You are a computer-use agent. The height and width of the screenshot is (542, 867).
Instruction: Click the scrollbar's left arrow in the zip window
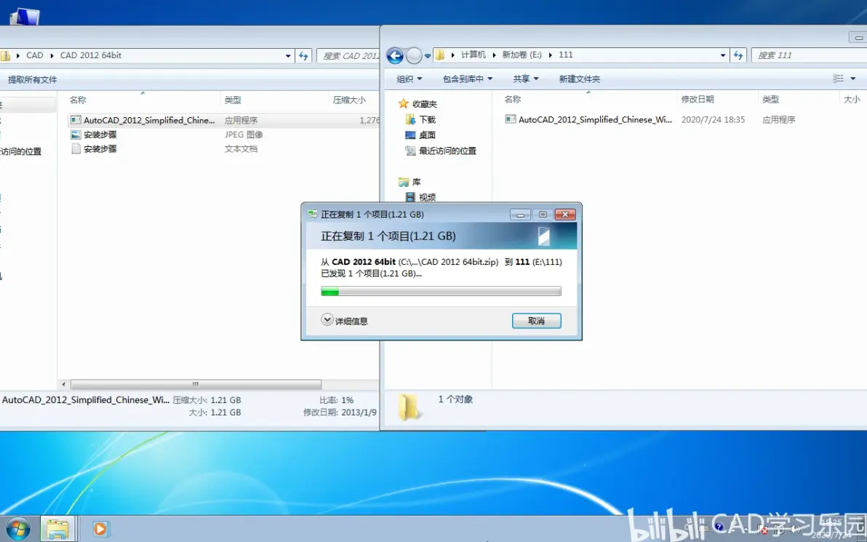(63, 384)
